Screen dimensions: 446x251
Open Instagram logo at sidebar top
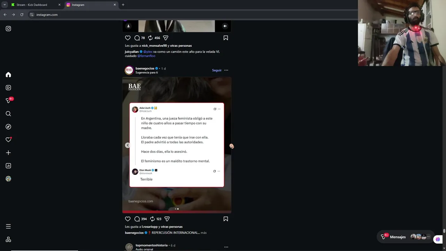coord(8,29)
